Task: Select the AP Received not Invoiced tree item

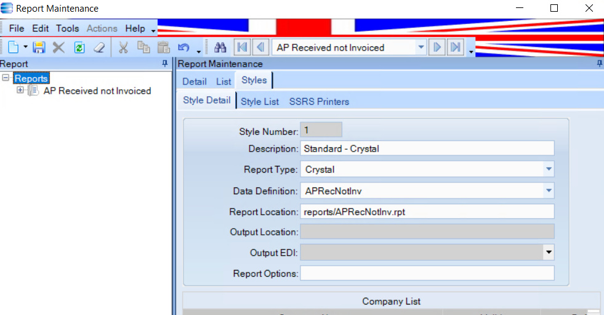Action: pos(97,91)
